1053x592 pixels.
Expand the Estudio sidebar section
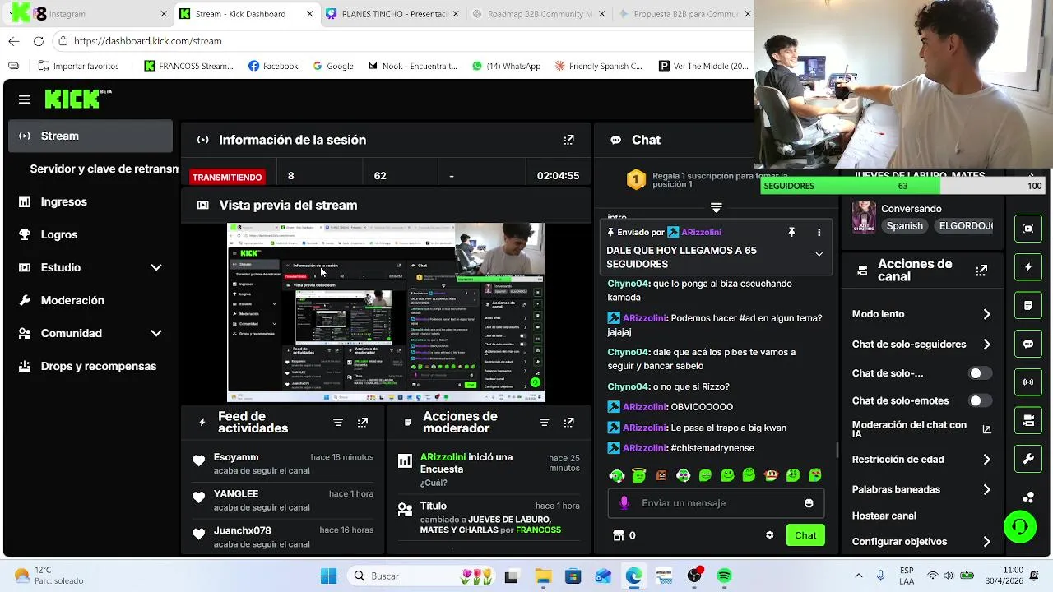(x=156, y=267)
